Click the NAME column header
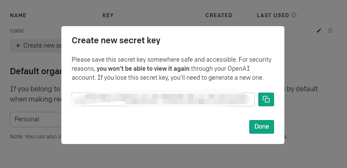 coord(18,15)
